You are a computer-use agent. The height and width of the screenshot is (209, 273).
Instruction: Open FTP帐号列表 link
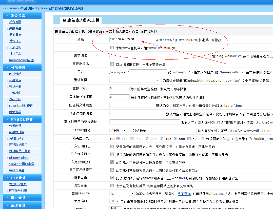tap(18, 190)
